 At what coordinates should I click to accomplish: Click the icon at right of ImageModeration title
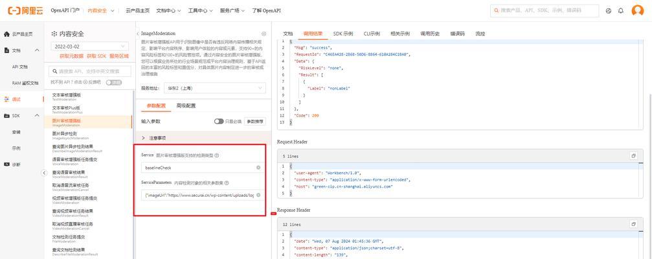click(x=264, y=34)
